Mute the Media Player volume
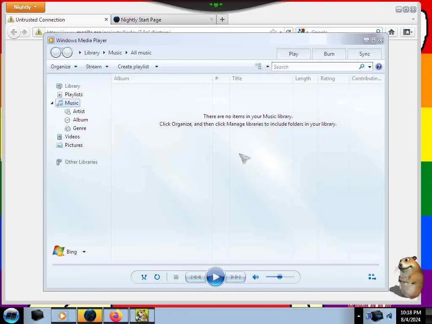432x324 pixels. pos(255,277)
